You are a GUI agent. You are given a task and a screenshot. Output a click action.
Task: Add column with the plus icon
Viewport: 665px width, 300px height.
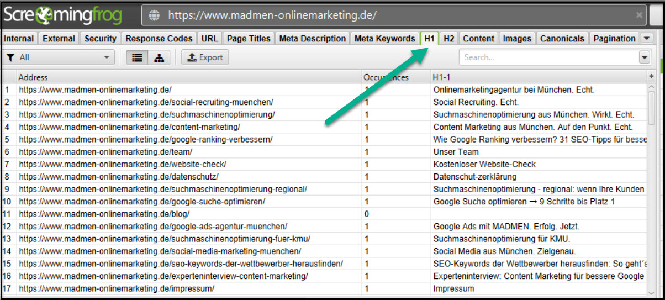[651, 77]
